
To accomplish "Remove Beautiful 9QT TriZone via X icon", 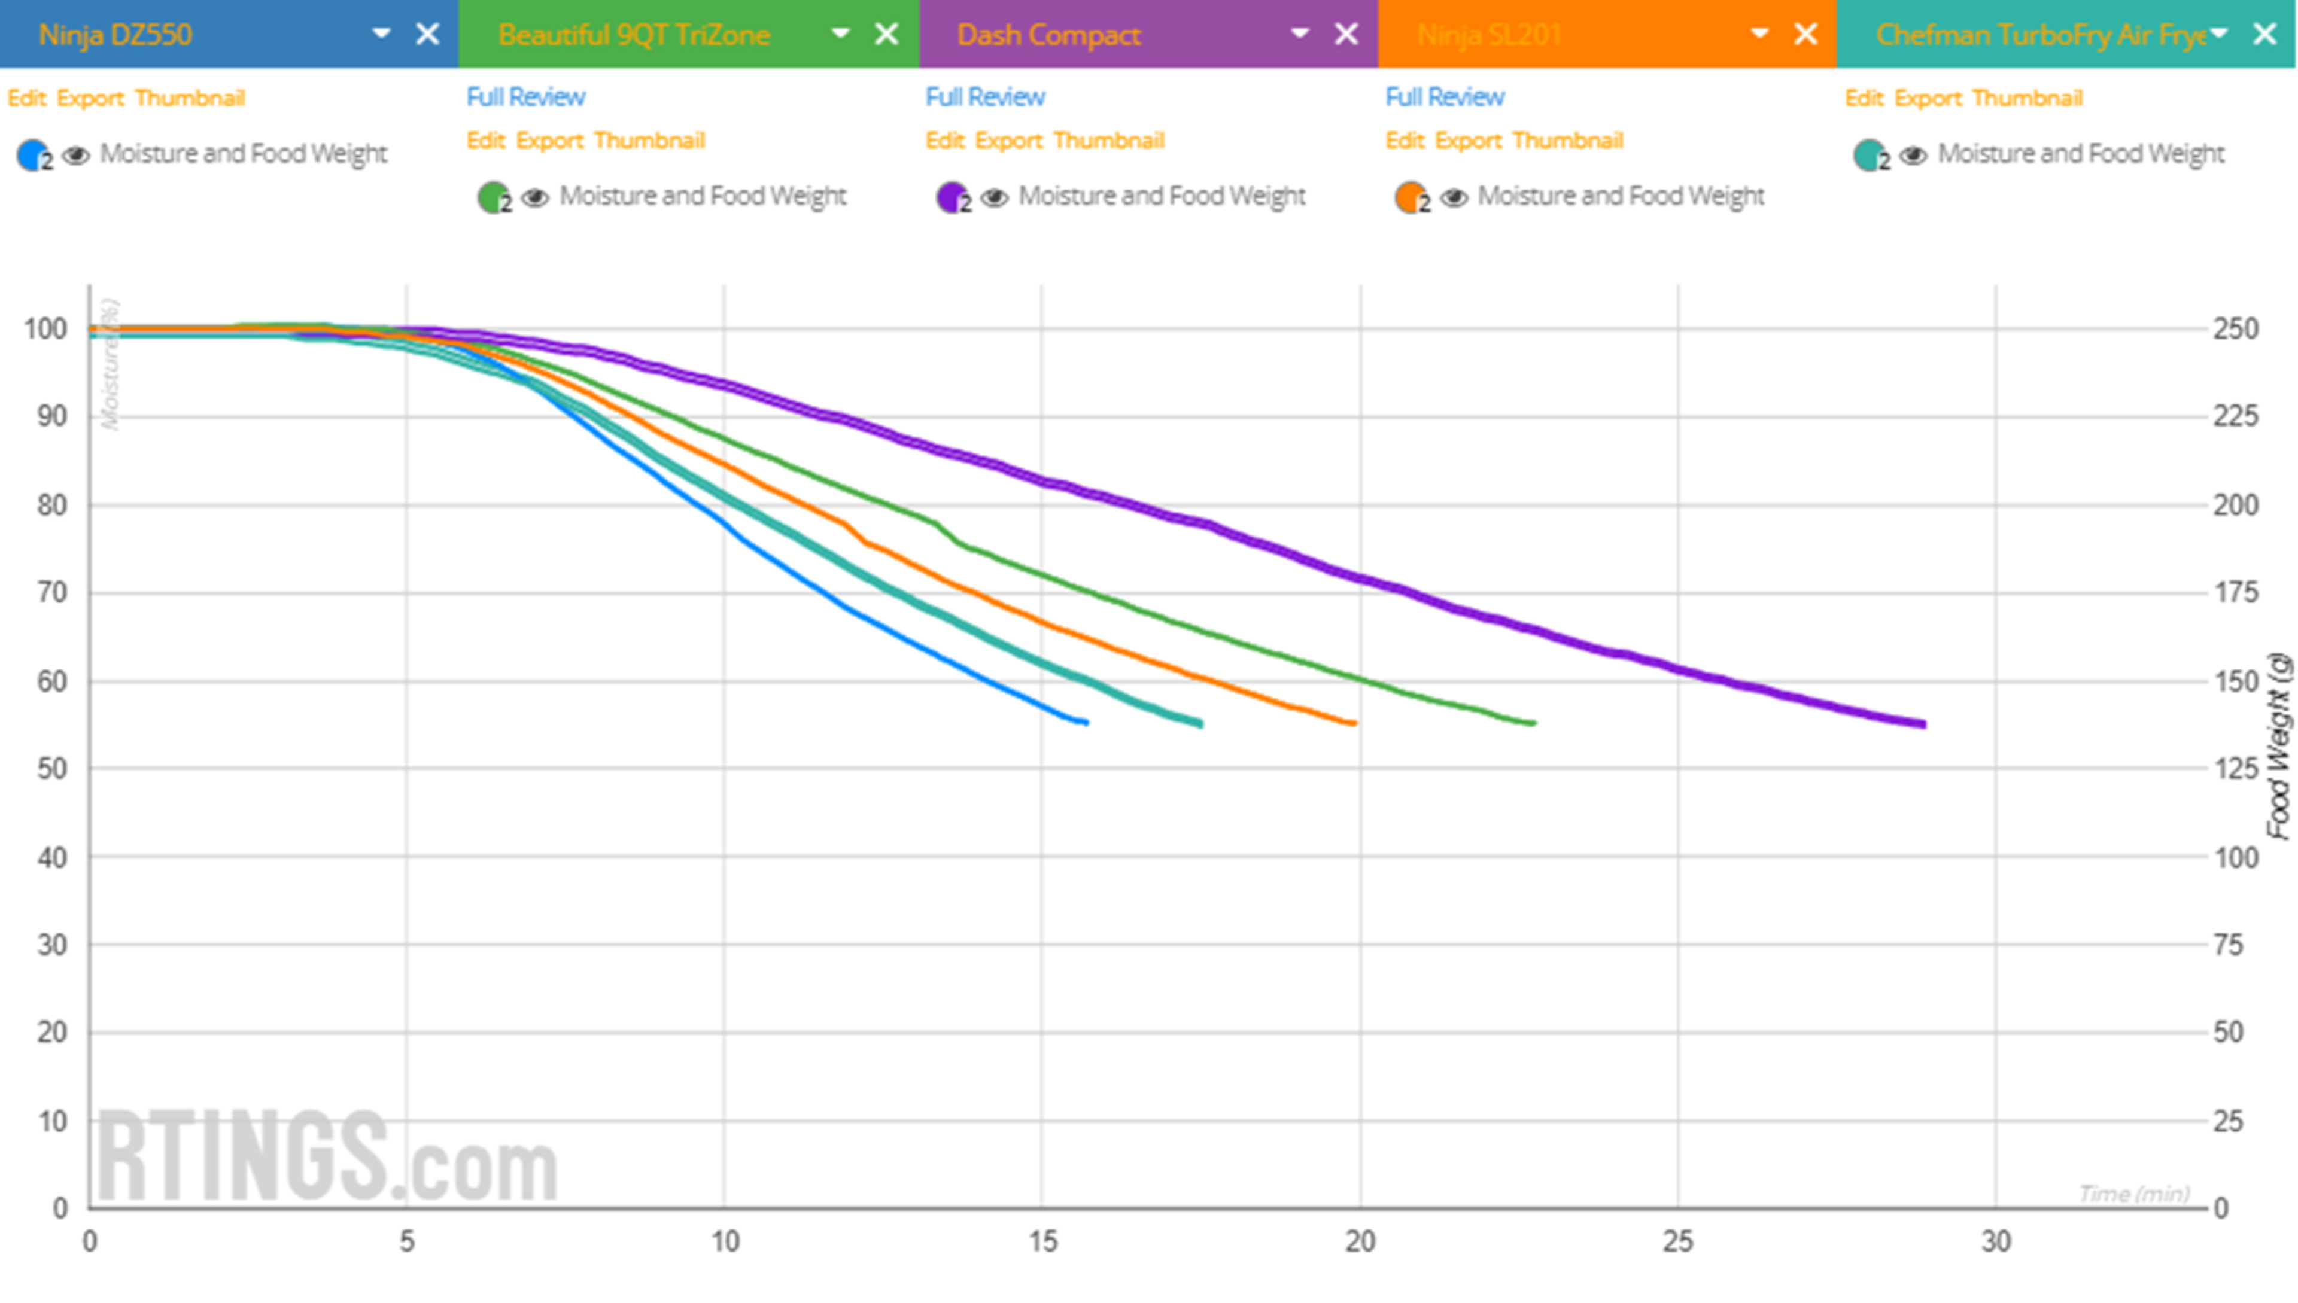I will tap(886, 34).
